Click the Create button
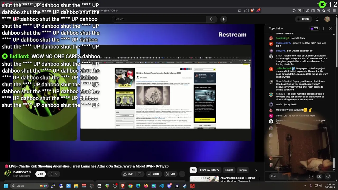Image resolution: width=338 pixels, height=190 pixels. tap(303, 19)
